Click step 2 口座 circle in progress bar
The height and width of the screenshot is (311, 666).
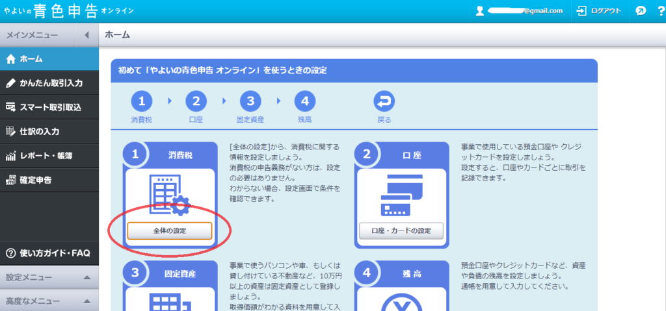tap(196, 101)
